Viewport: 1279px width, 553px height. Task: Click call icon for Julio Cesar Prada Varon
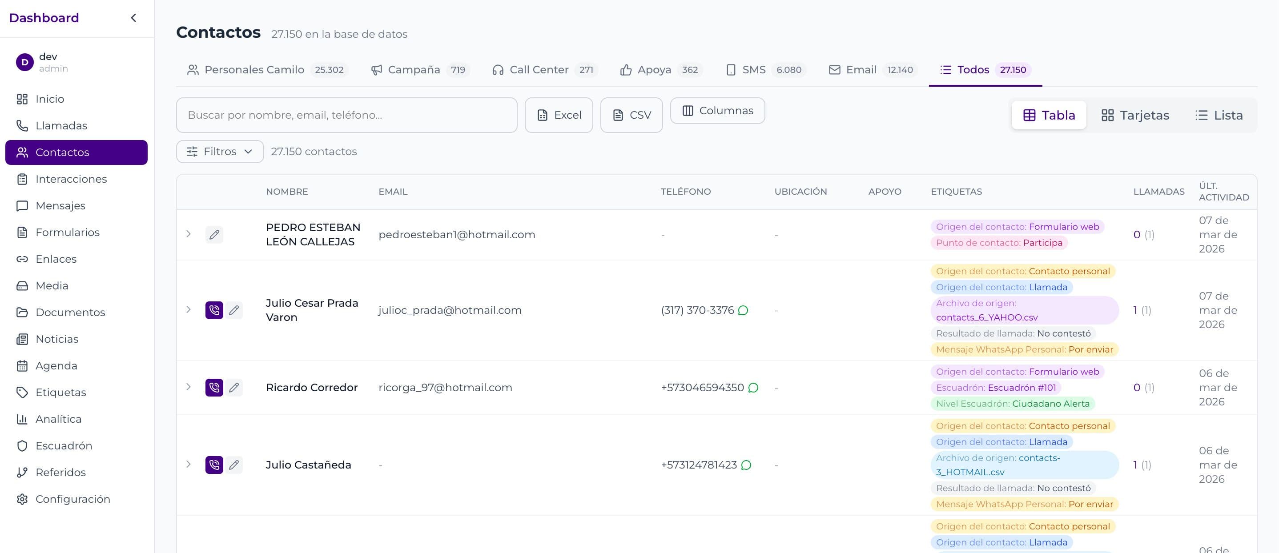coord(214,310)
